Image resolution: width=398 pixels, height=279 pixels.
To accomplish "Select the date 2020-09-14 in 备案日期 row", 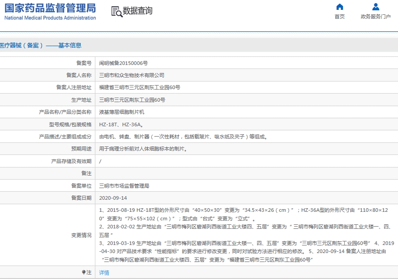I will (x=113, y=198).
